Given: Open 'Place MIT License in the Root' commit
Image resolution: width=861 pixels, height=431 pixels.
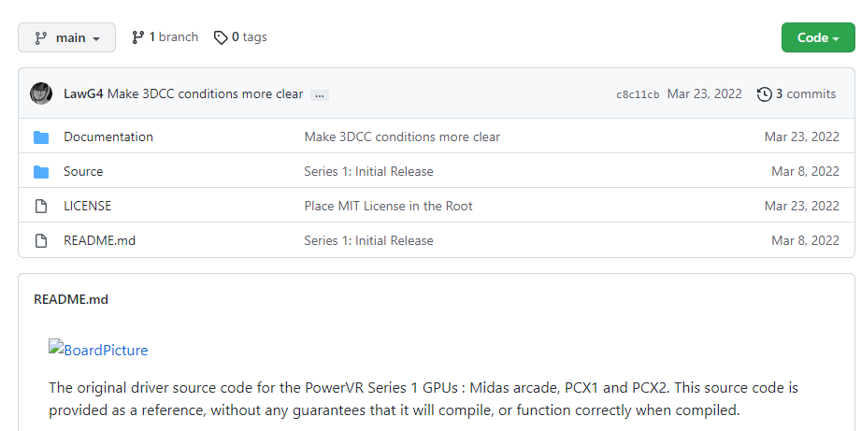Looking at the screenshot, I should coord(388,207).
